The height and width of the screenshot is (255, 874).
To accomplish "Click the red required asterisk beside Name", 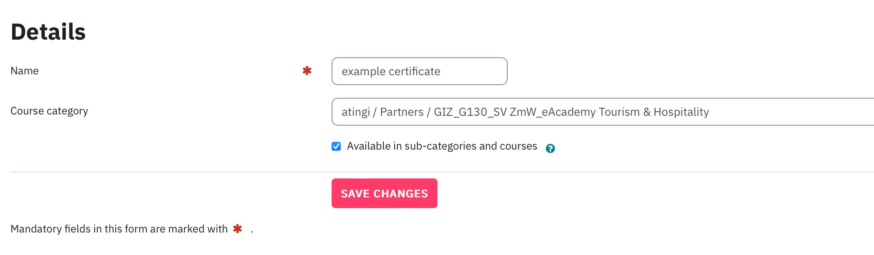I will (307, 71).
